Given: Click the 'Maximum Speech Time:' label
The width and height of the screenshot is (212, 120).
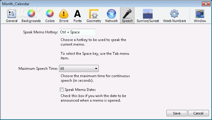Looking at the screenshot, I should click(x=38, y=69).
